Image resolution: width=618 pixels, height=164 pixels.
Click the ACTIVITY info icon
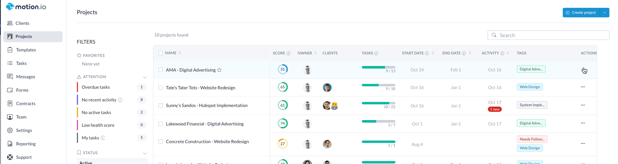tap(502, 53)
